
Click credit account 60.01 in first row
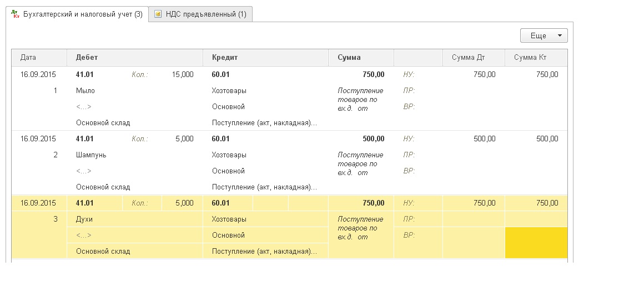pyautogui.click(x=220, y=74)
